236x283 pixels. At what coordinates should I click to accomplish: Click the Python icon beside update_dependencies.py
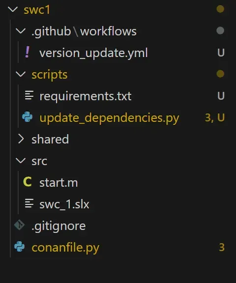27,117
